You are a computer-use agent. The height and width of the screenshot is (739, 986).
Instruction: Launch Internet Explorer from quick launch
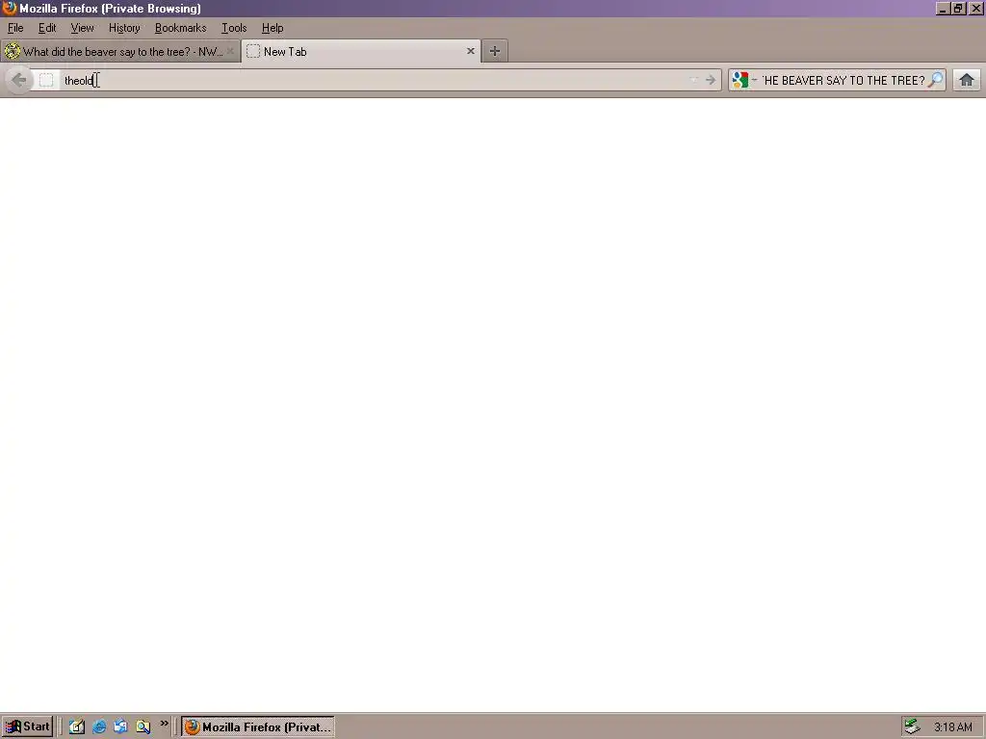pyautogui.click(x=99, y=726)
